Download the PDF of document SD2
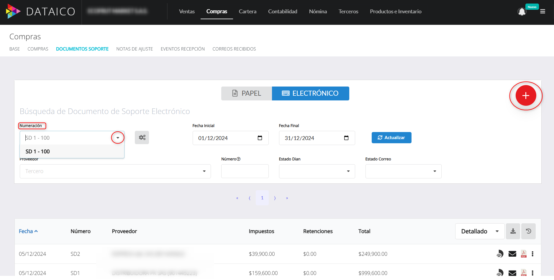Screen dimensions: 554x280 point(523,254)
